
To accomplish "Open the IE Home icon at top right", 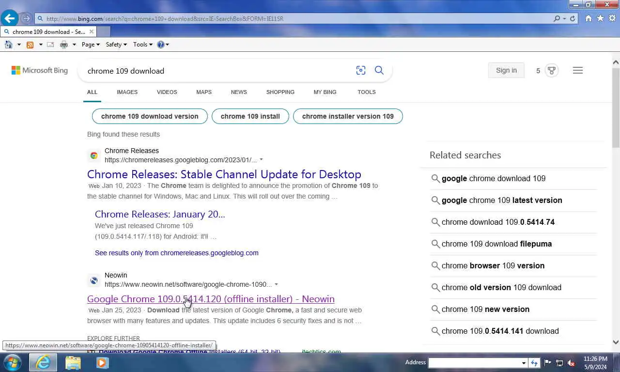I will click(x=589, y=18).
